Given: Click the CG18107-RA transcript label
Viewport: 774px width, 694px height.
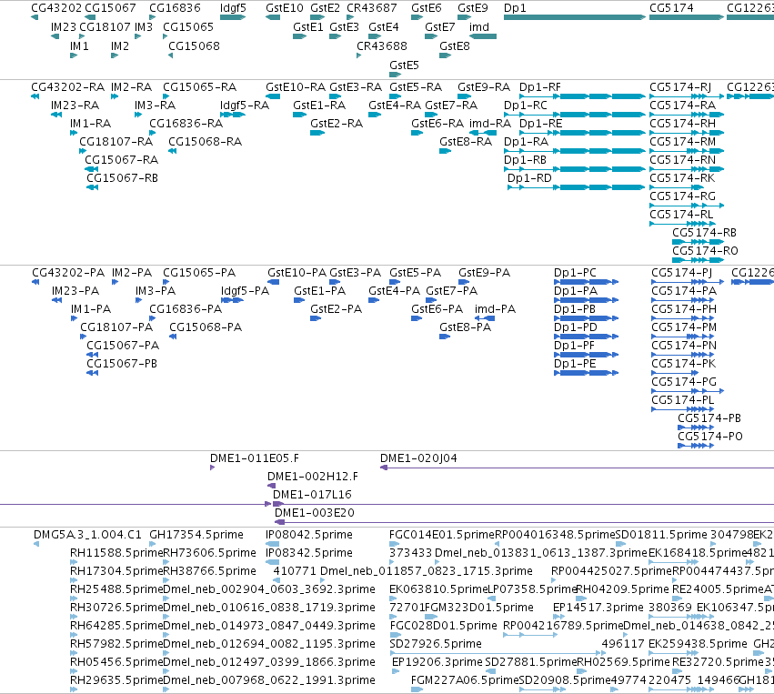Looking at the screenshot, I should click(x=116, y=141).
